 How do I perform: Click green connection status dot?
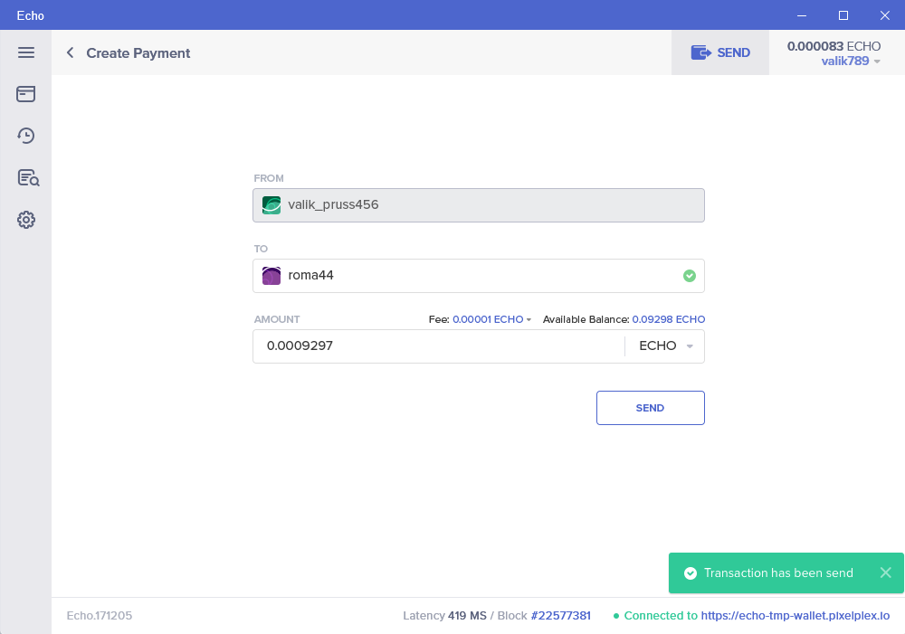pos(615,616)
